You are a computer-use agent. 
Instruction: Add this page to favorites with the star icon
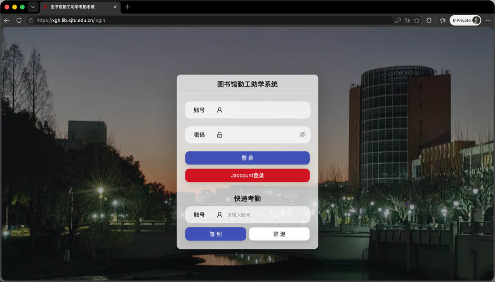pyautogui.click(x=417, y=20)
